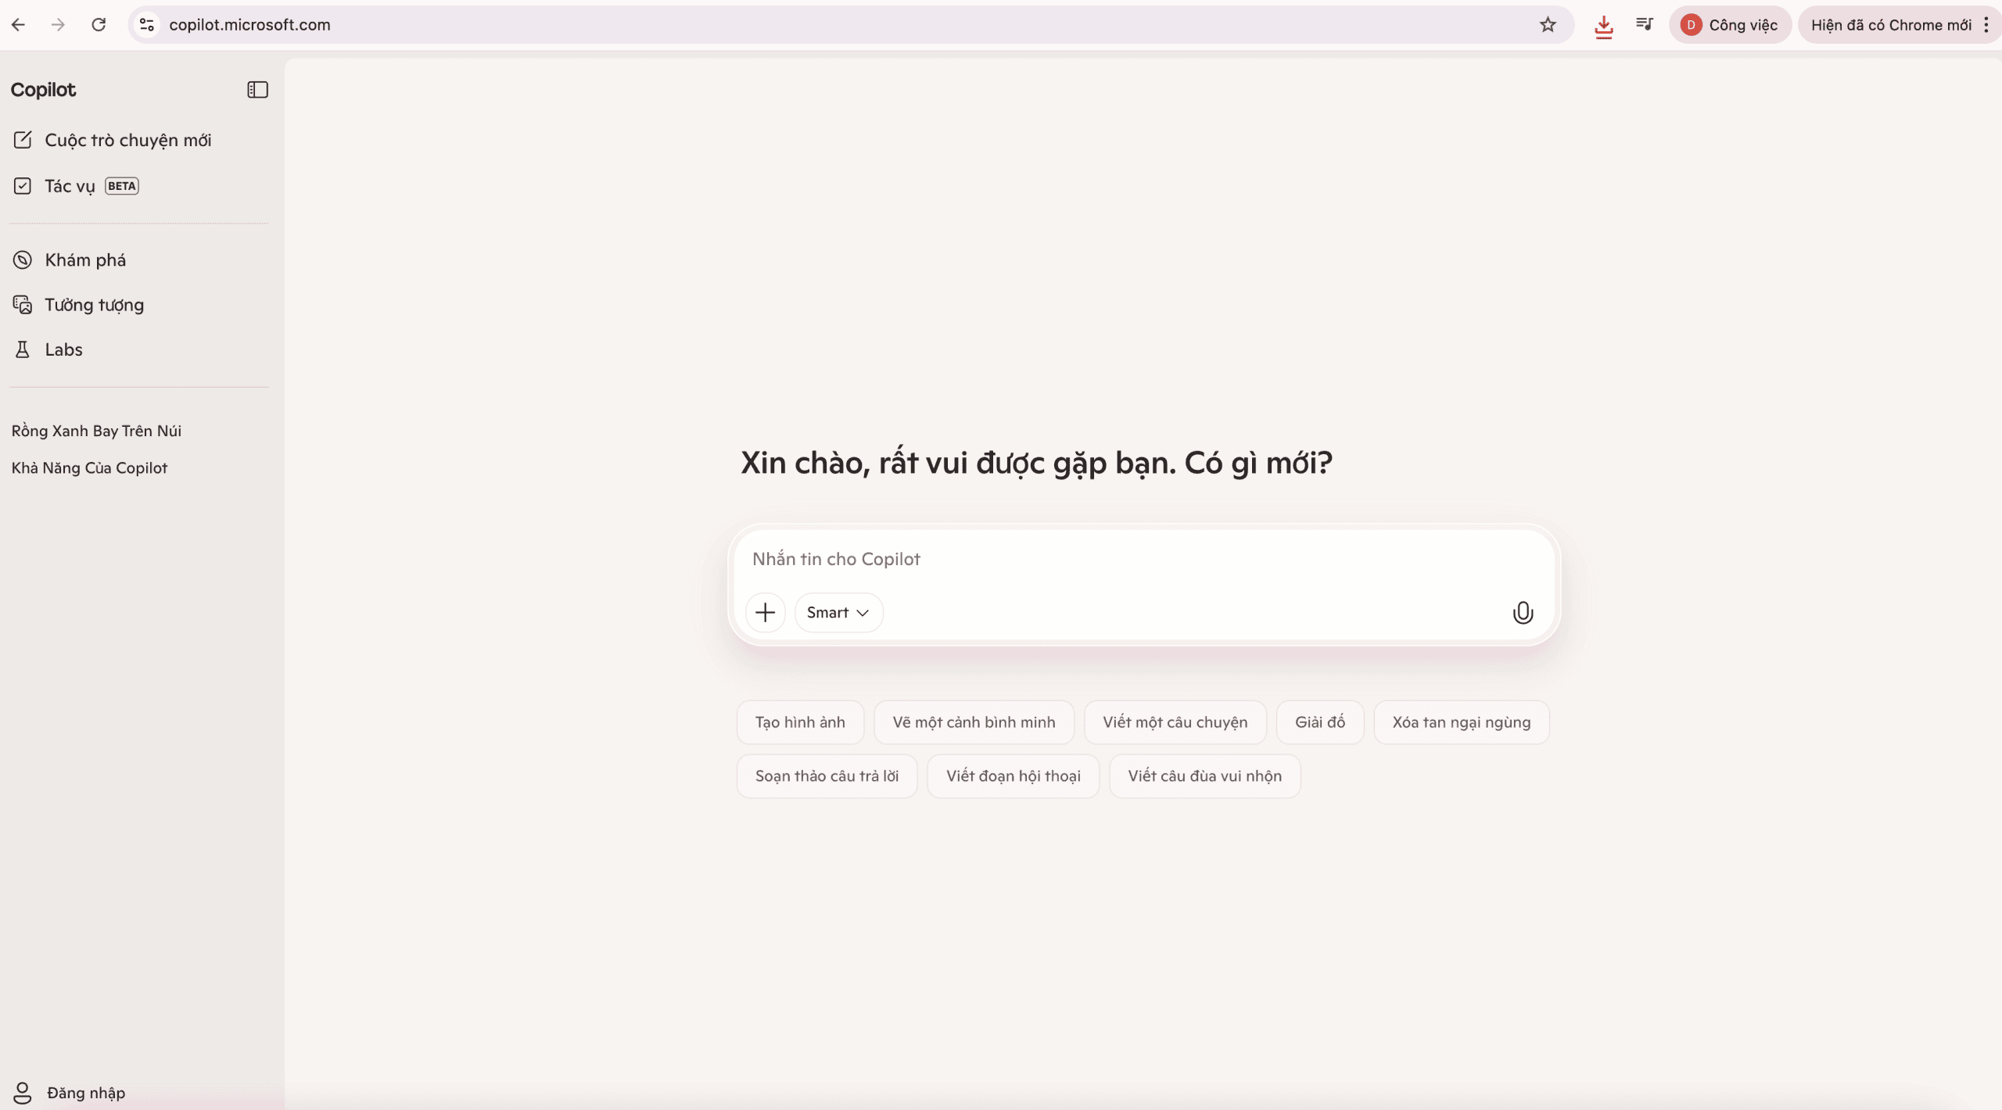Start a new chat with the pencil icon
The image size is (2002, 1110).
click(23, 140)
